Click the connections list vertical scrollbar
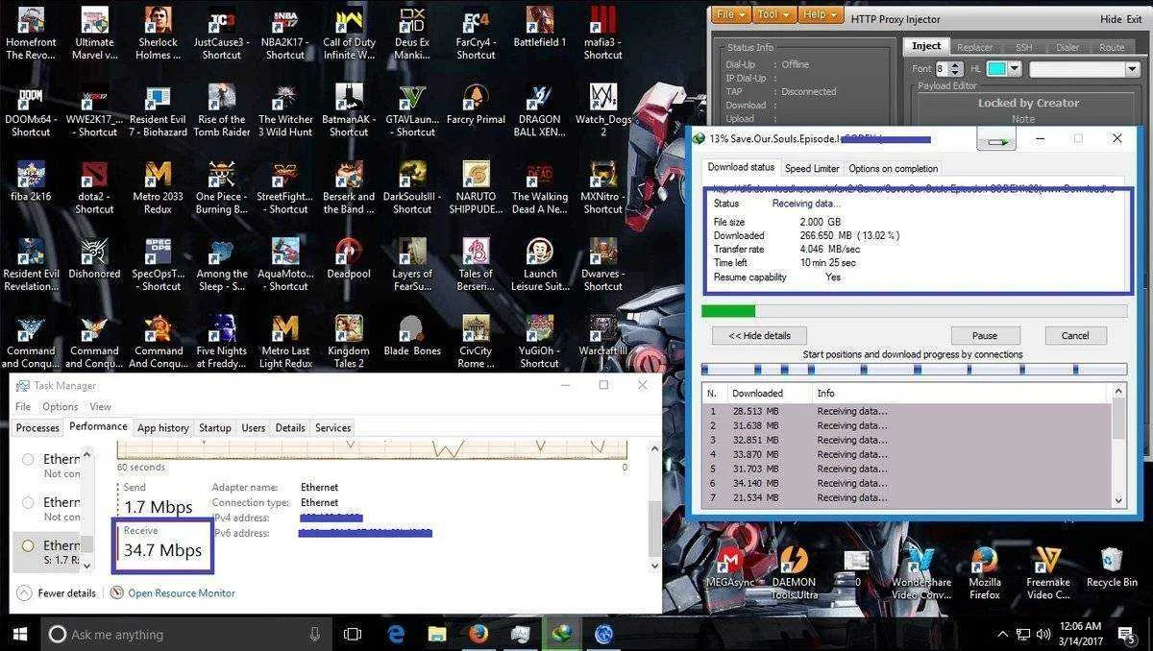 [1118, 446]
